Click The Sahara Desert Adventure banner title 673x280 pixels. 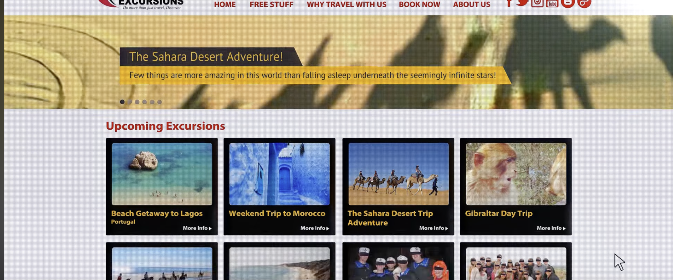click(x=206, y=57)
